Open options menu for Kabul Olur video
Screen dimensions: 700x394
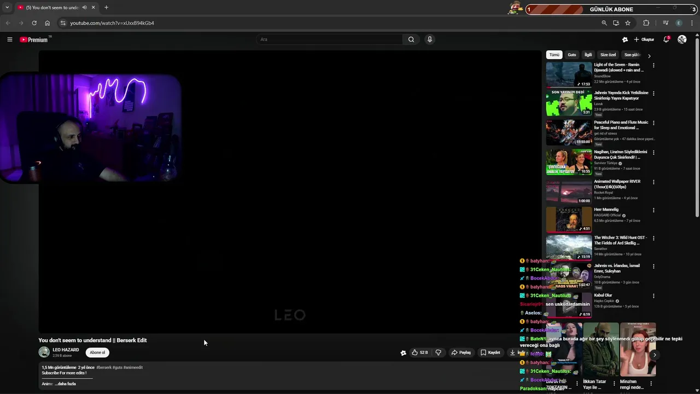point(654,296)
